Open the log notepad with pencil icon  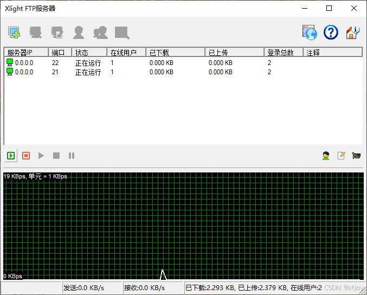(x=341, y=156)
